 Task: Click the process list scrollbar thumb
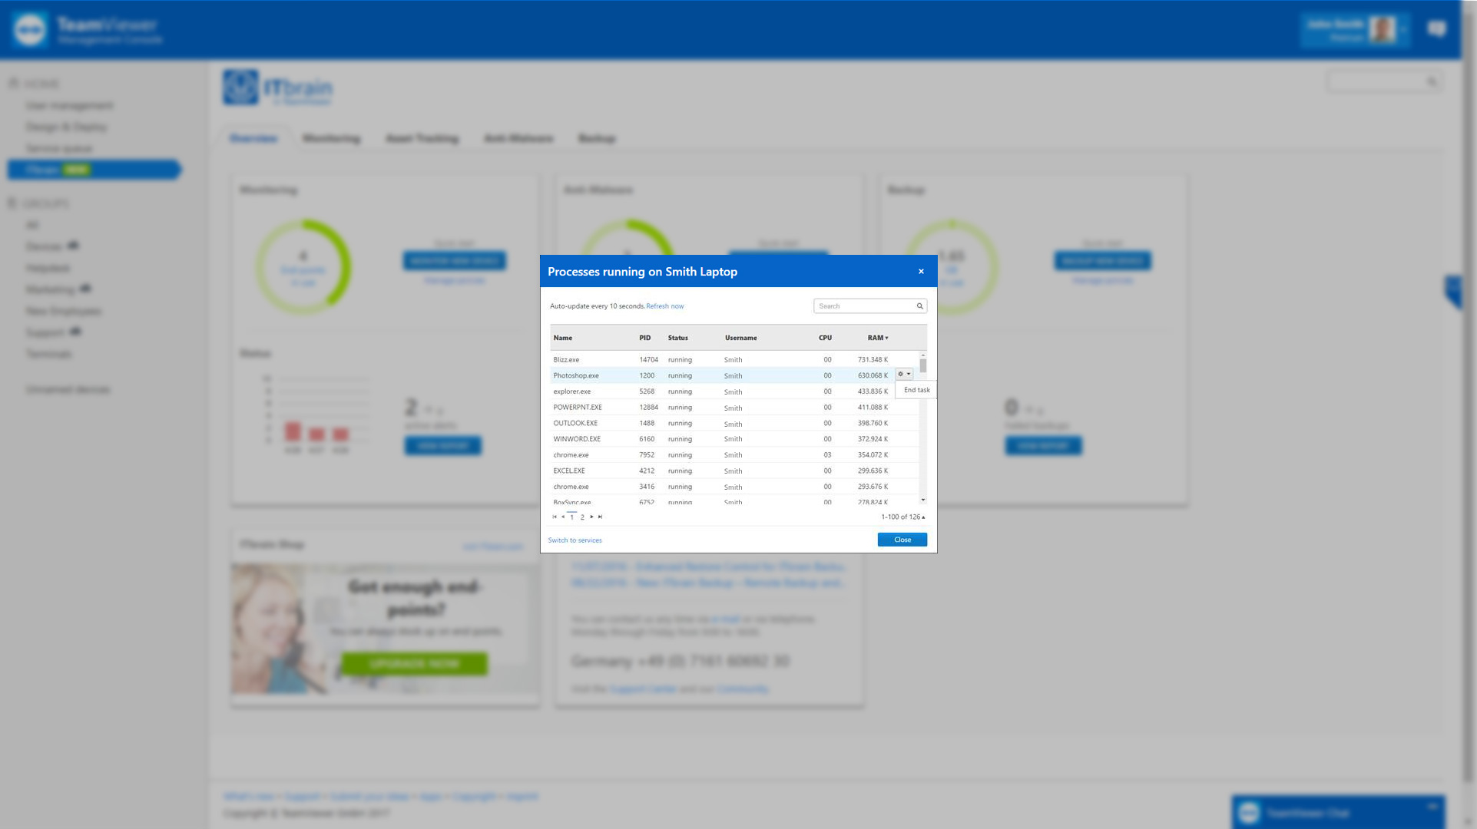(923, 366)
